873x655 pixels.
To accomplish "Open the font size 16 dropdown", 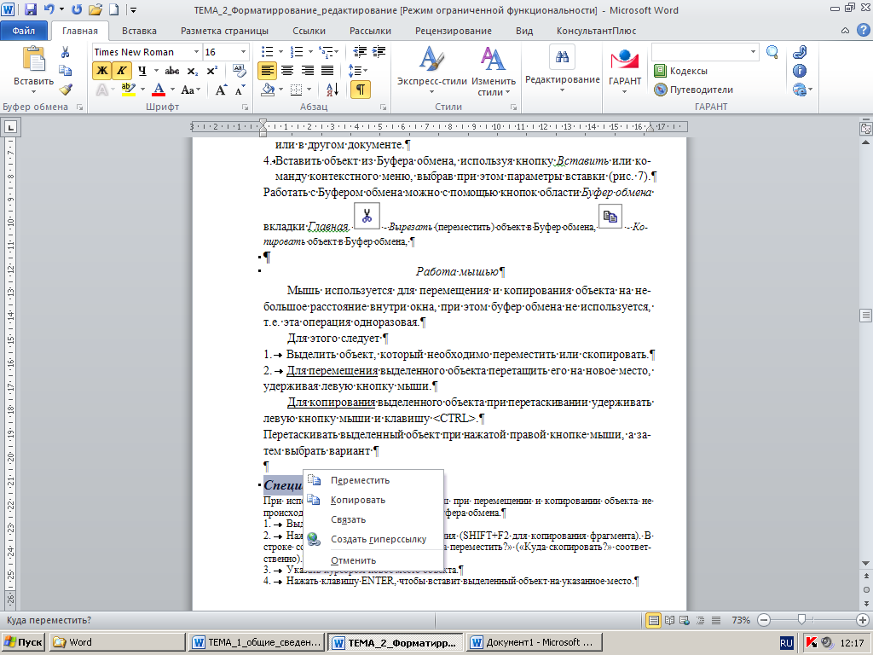I will [x=243, y=52].
